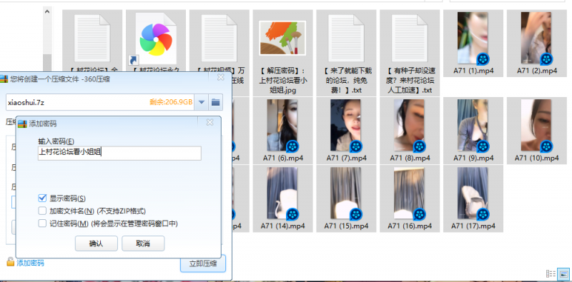Select the 解压密码 jpg image icon

point(282,38)
